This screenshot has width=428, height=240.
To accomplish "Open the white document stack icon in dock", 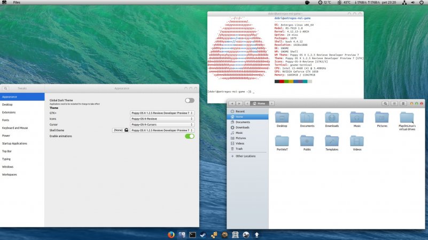I will click(x=235, y=235).
